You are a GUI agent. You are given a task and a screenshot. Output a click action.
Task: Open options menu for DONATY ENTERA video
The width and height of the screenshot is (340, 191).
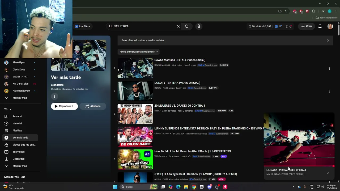coord(329,91)
